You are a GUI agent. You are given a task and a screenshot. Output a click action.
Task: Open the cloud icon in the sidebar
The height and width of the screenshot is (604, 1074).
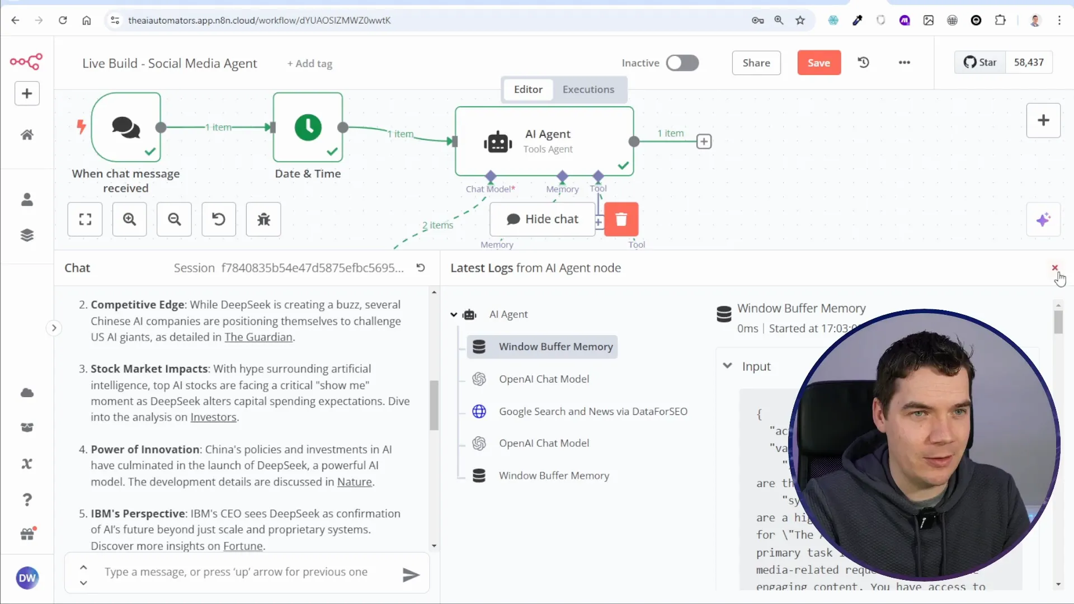pos(27,393)
